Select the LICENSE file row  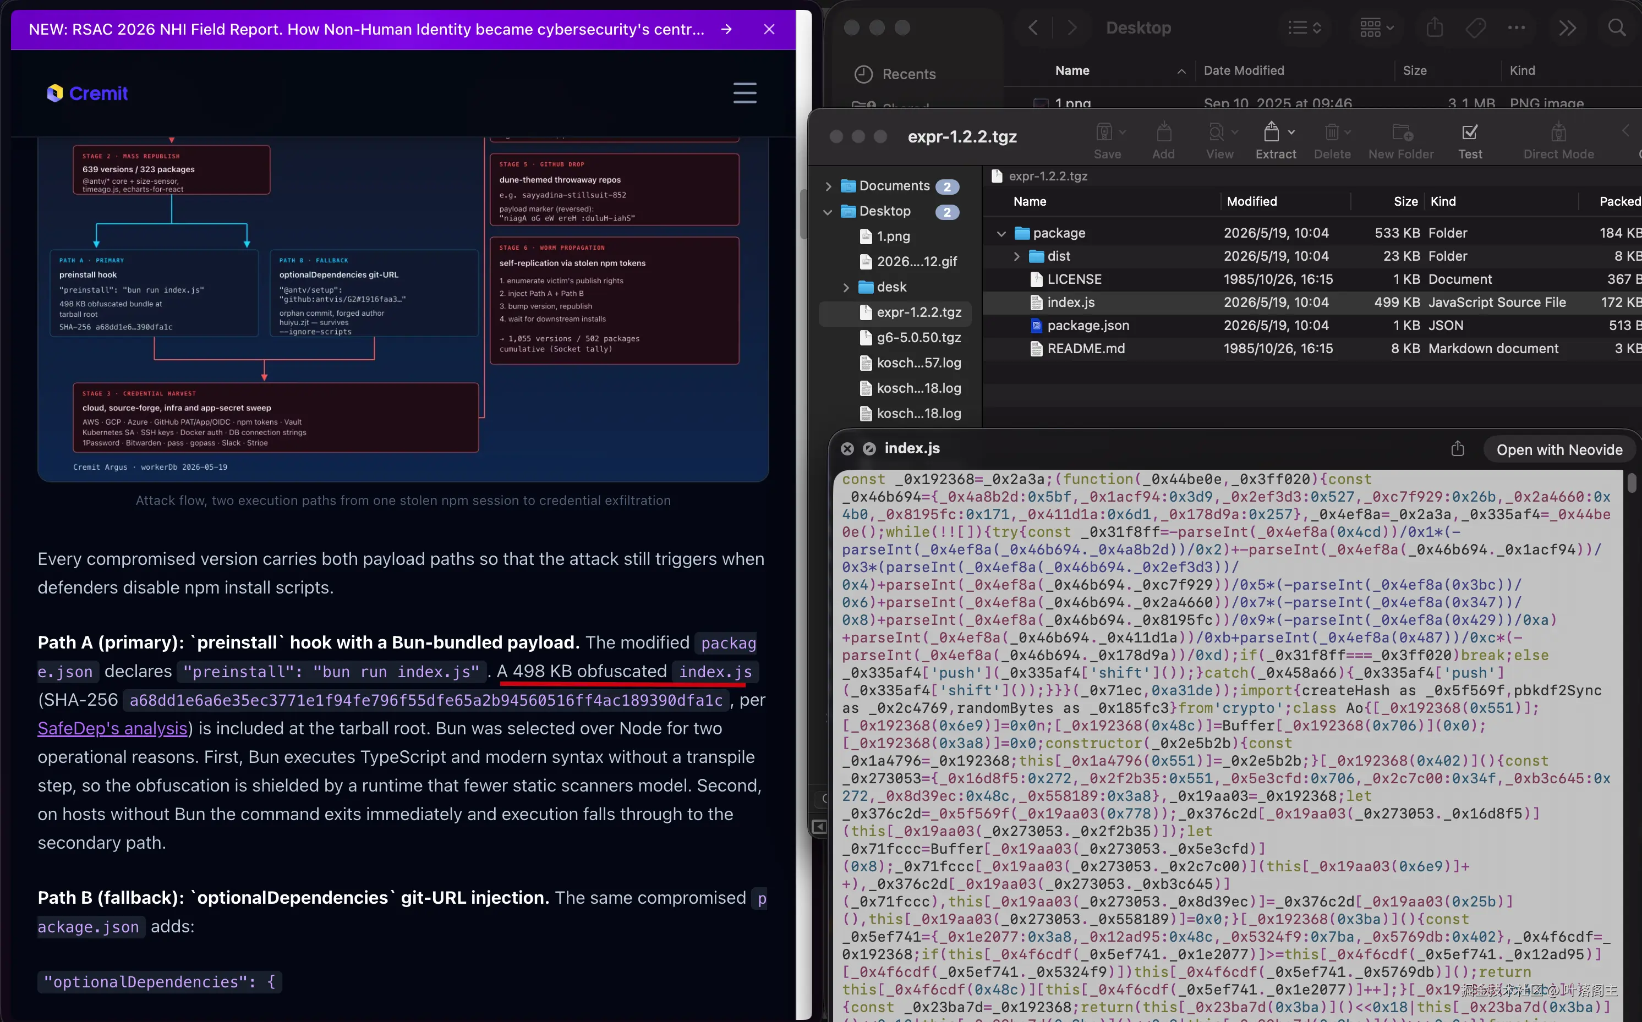[x=1311, y=279]
